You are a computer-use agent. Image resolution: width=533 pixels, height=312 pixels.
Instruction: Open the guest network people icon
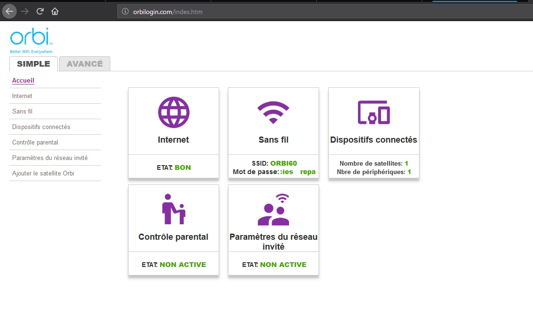pyautogui.click(x=273, y=210)
